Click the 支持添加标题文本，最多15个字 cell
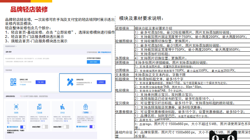The height and width of the screenshot is (140, 250). click(x=192, y=79)
